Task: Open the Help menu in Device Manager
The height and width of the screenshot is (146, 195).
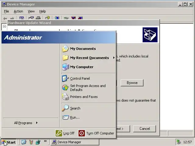Action: (x=43, y=11)
